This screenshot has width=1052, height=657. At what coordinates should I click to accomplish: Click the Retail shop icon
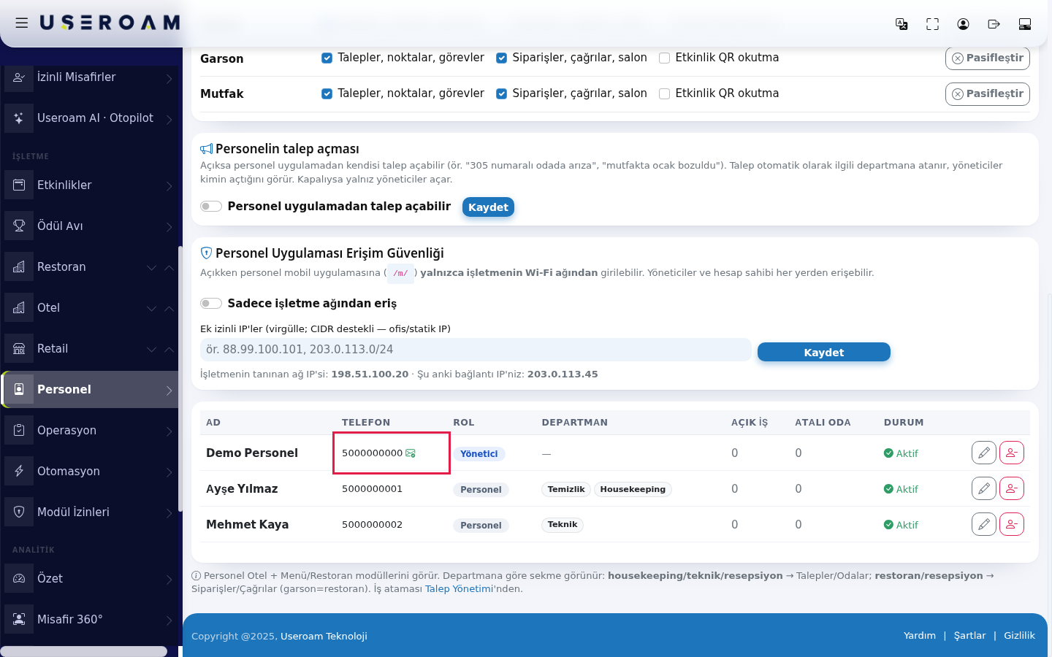19,349
